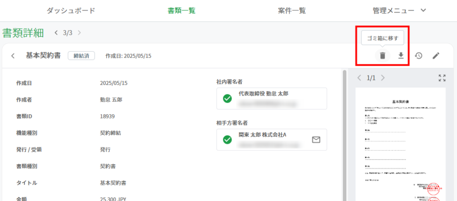
Task: Click the details panel vertical scrollbar
Action: click(344, 134)
